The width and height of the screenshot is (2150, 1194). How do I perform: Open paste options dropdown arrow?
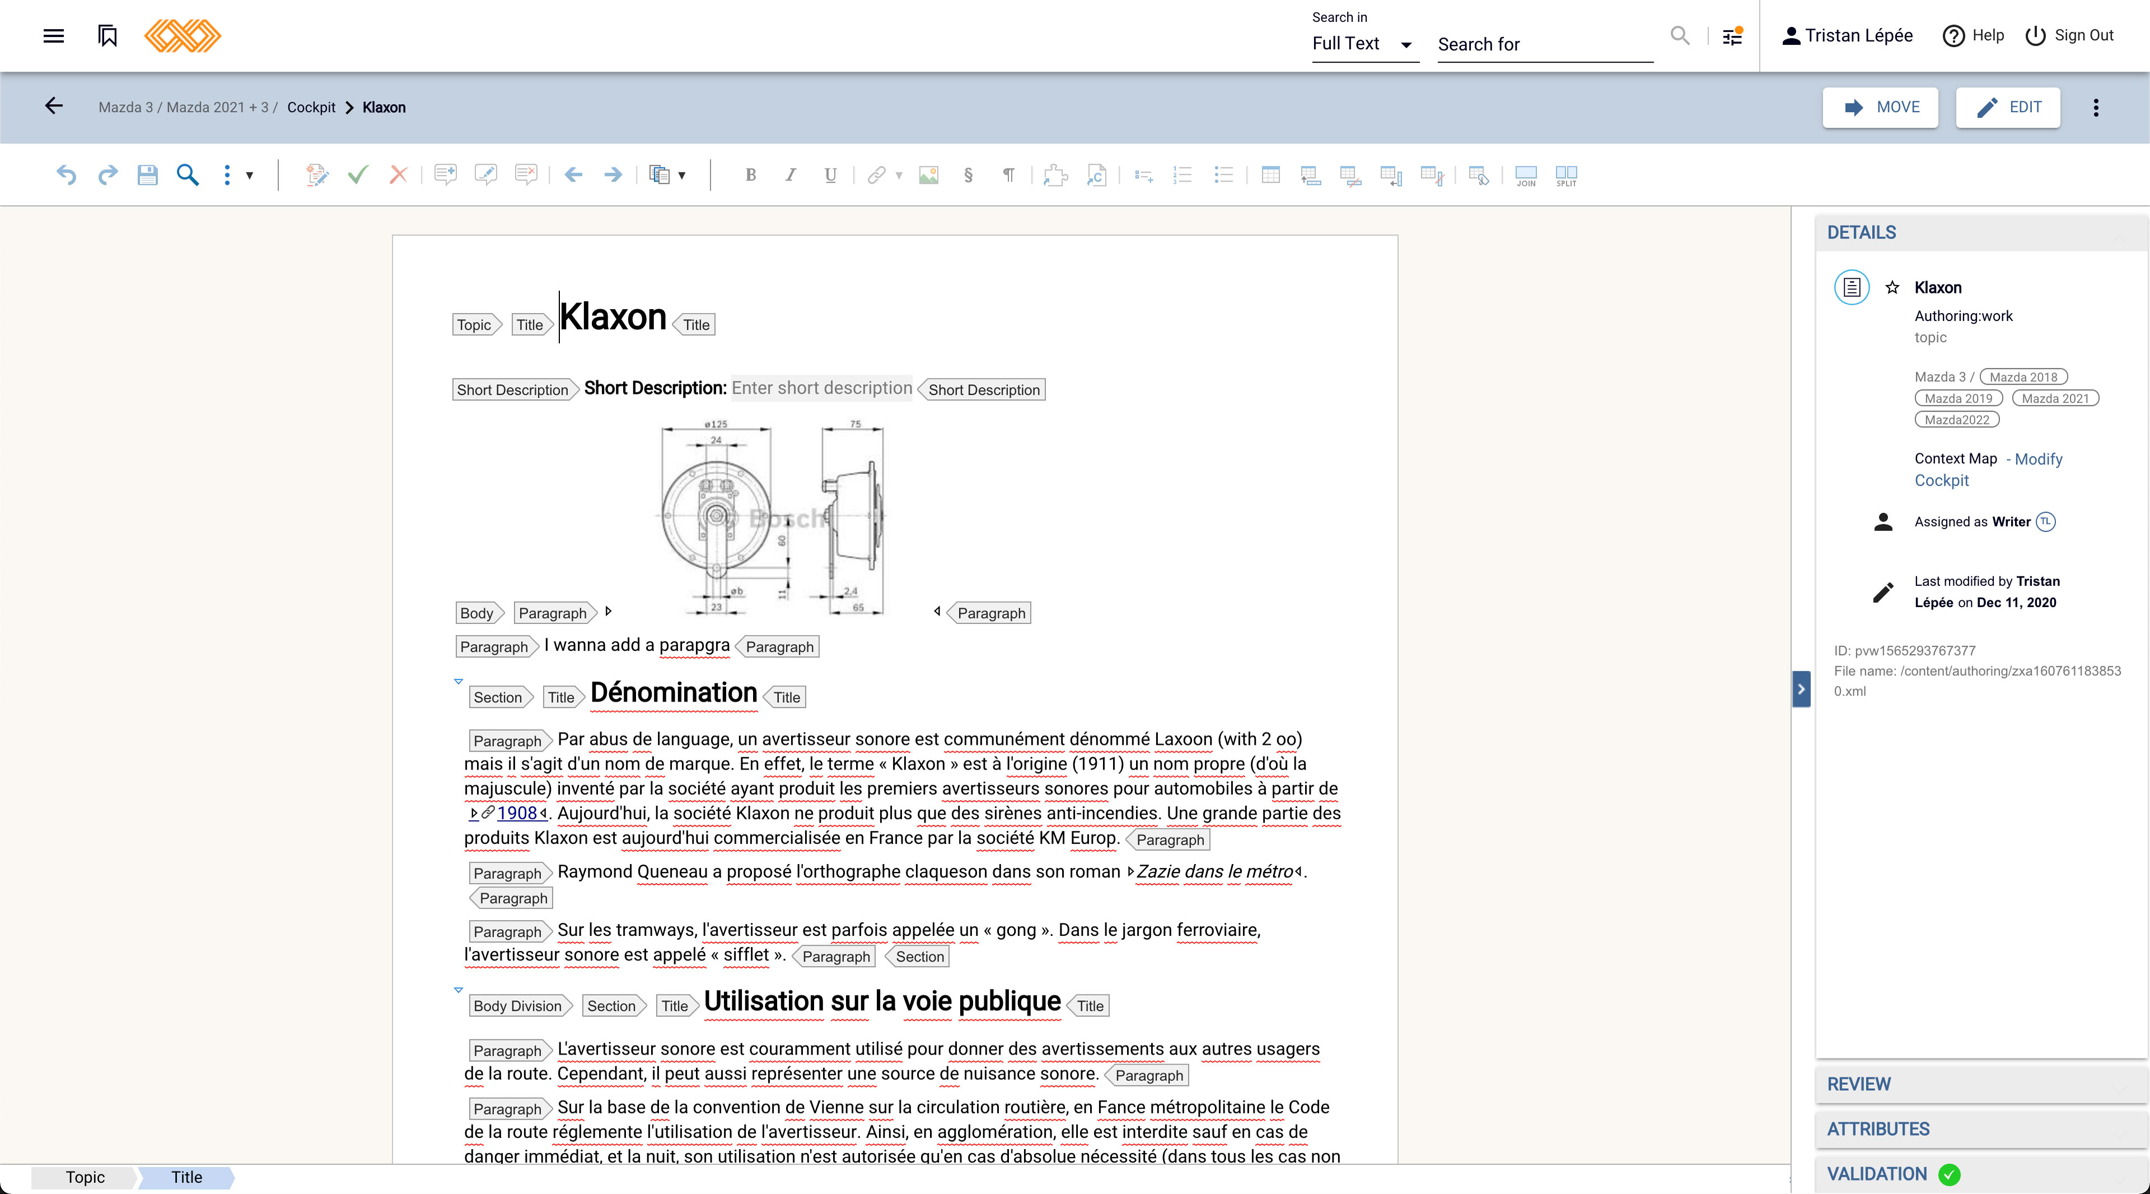(x=682, y=175)
